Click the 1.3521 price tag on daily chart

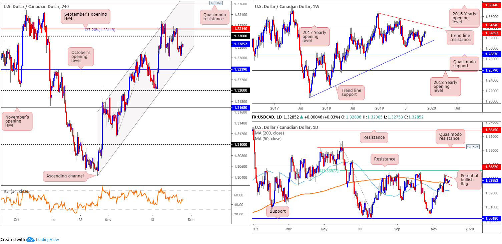pos(473,147)
